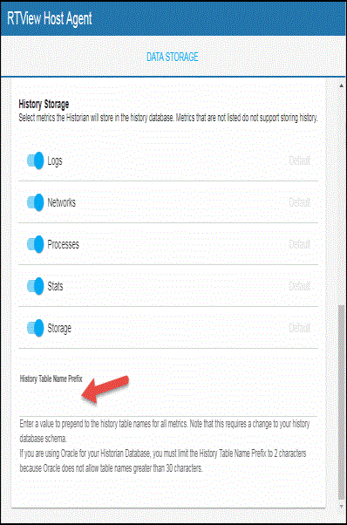Open Default option for Storage row
347x525 pixels.
[x=300, y=328]
